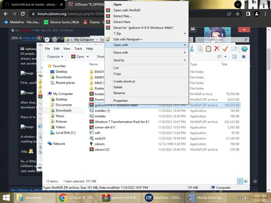Screen dimensions: 271x203
Task: Open the Downloads taskbar item
Action: pos(34,198)
